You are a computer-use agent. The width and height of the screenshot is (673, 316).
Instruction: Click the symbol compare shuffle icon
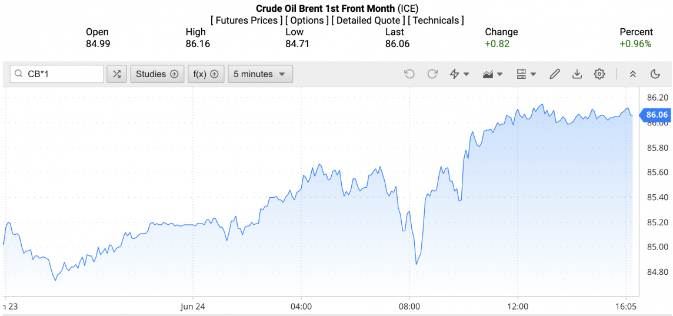pos(116,74)
